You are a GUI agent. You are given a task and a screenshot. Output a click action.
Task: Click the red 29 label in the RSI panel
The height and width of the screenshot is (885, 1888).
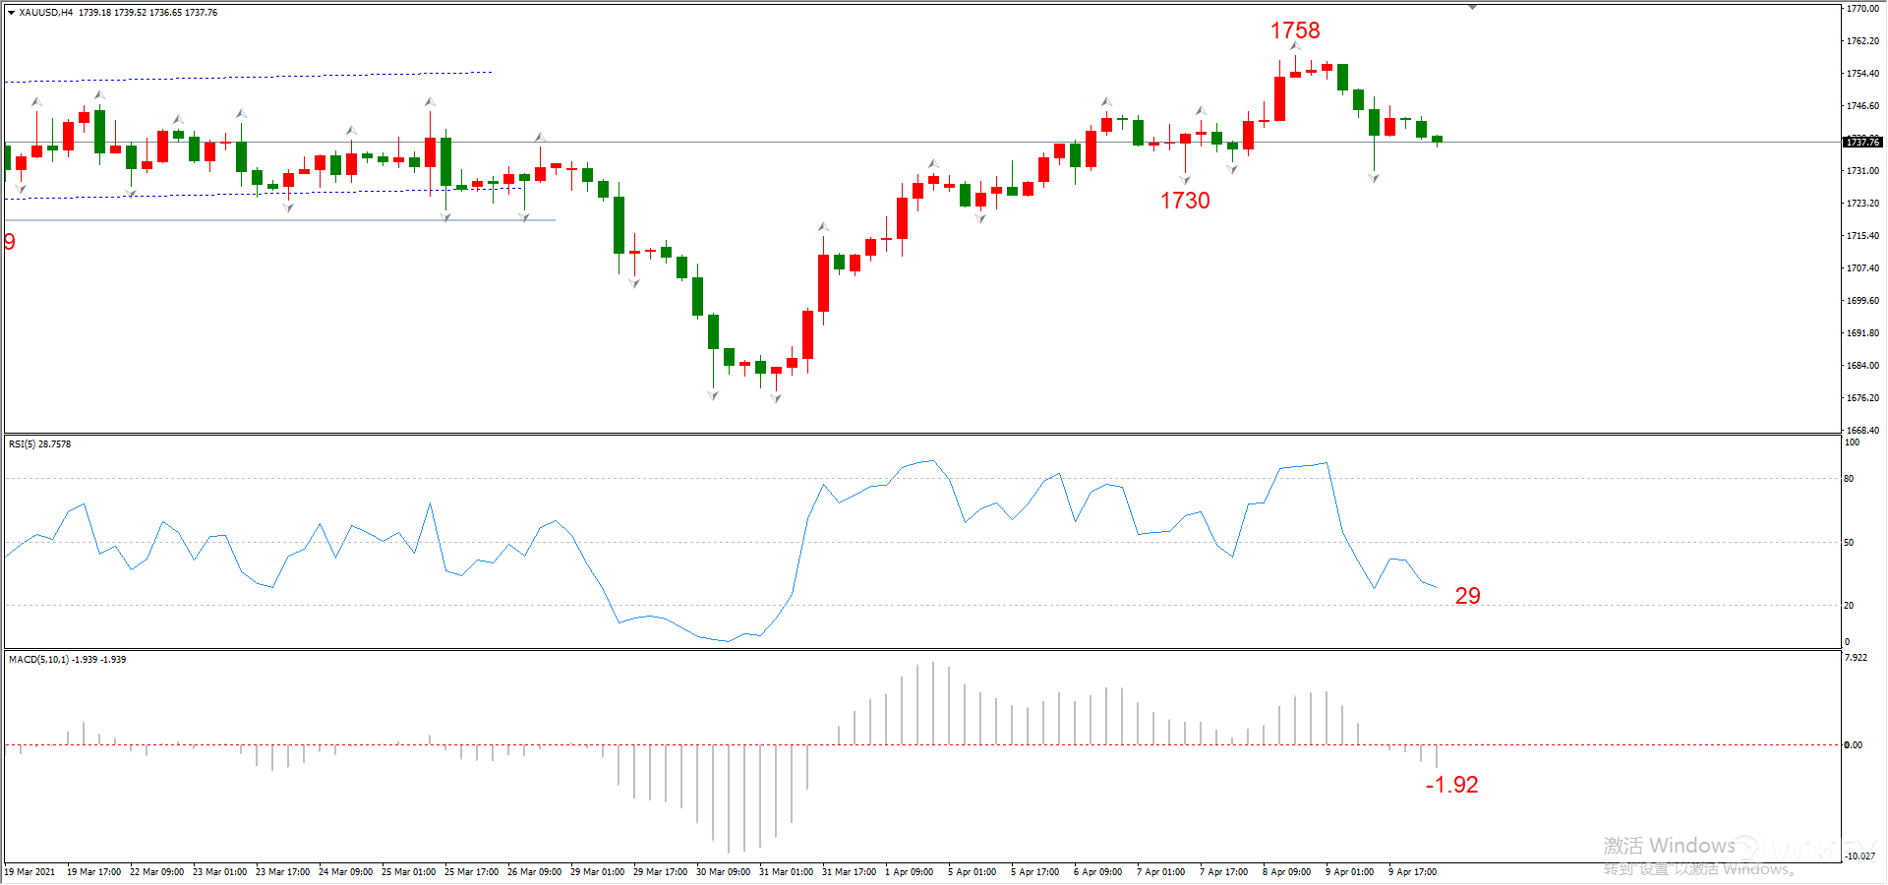pos(1467,596)
